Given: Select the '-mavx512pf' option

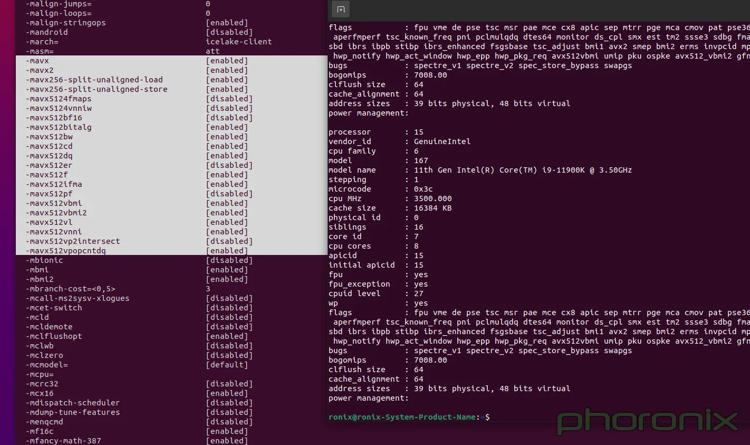Looking at the screenshot, I should point(49,194).
